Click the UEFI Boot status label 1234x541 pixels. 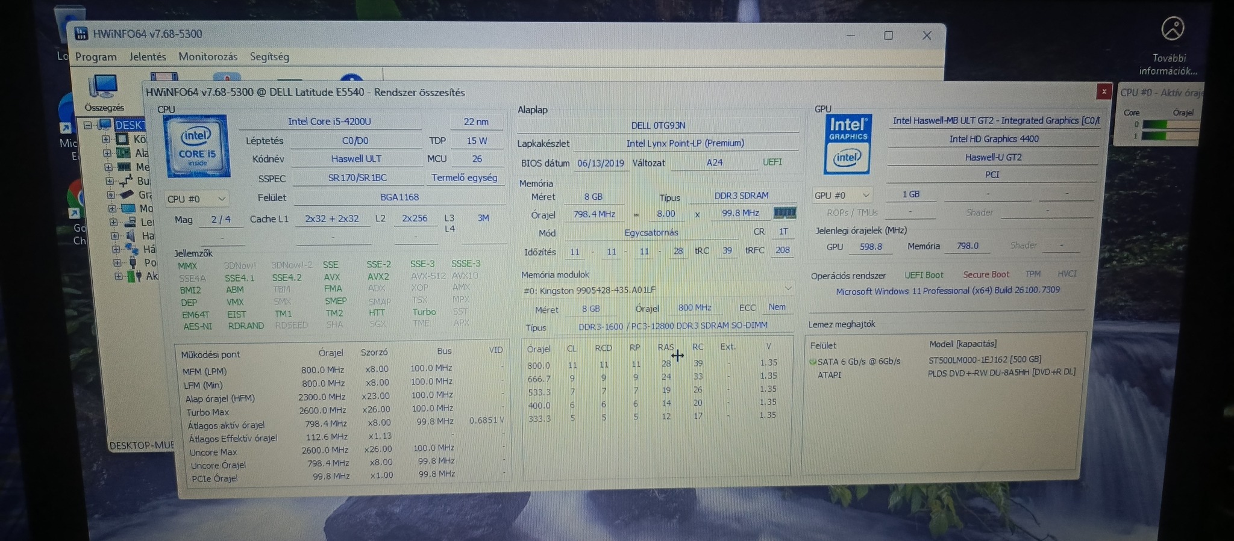tap(924, 275)
